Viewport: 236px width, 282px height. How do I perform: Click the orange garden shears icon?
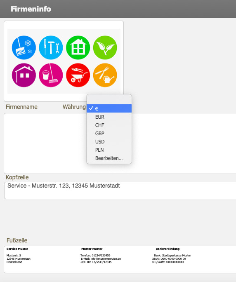point(105,75)
